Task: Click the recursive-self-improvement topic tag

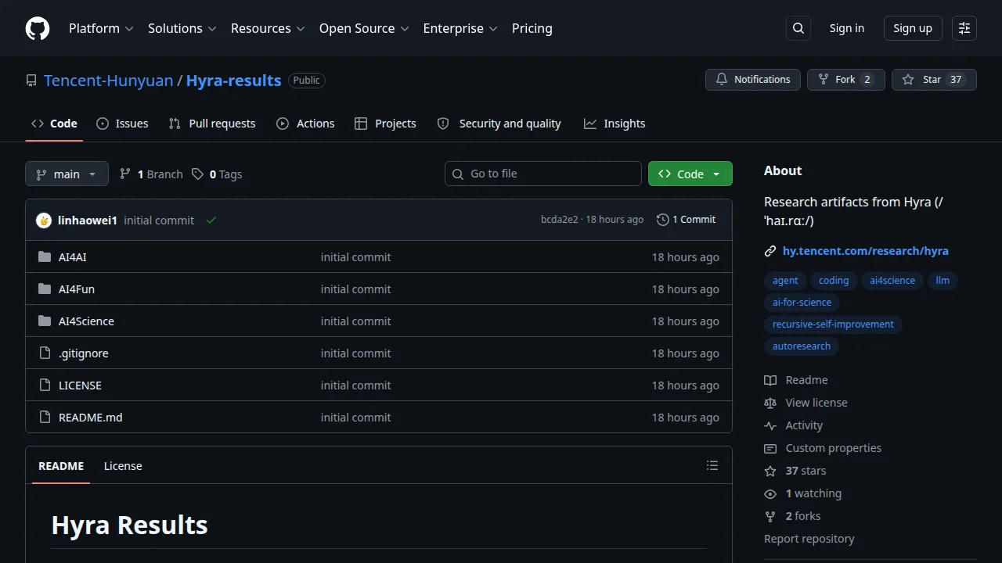Action: pos(833,325)
